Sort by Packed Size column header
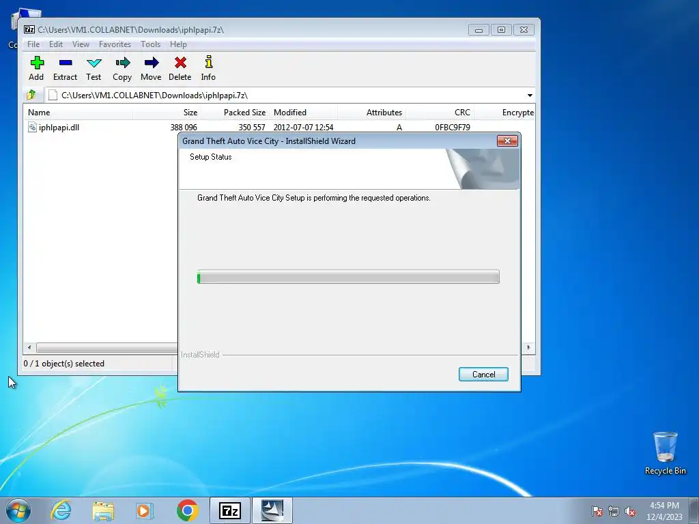This screenshot has height=524, width=699. (x=236, y=113)
